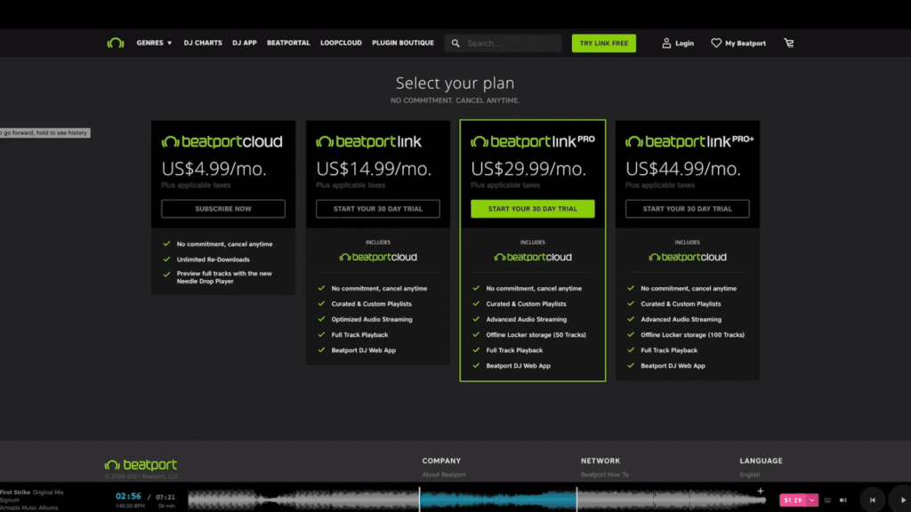Click the Login user icon
The image size is (911, 512).
tap(666, 43)
